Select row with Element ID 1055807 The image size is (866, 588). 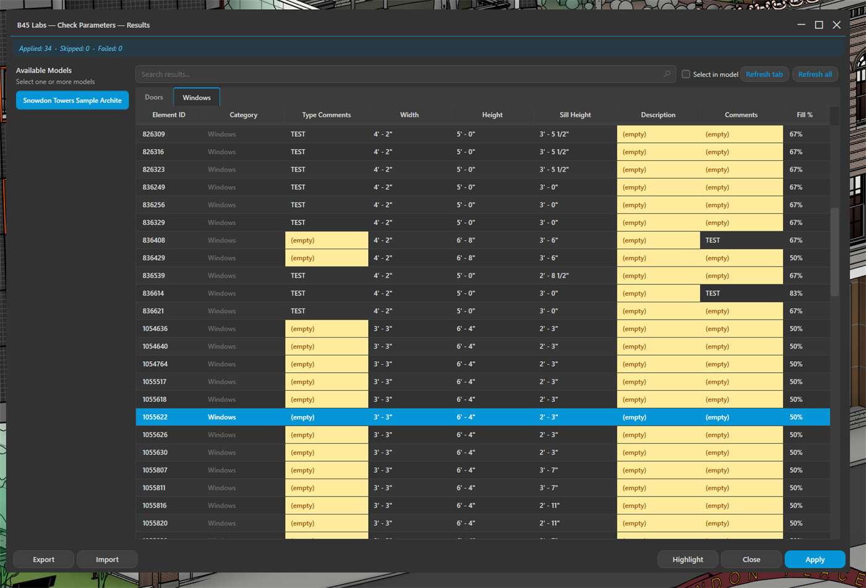click(x=483, y=471)
